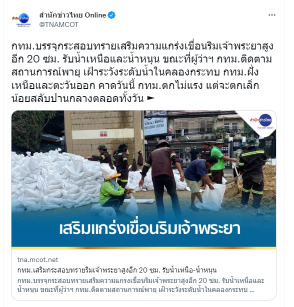Click the TNA logo on the card image corner
Image resolution: width=294 pixels, height=307 pixels.
coord(261,121)
